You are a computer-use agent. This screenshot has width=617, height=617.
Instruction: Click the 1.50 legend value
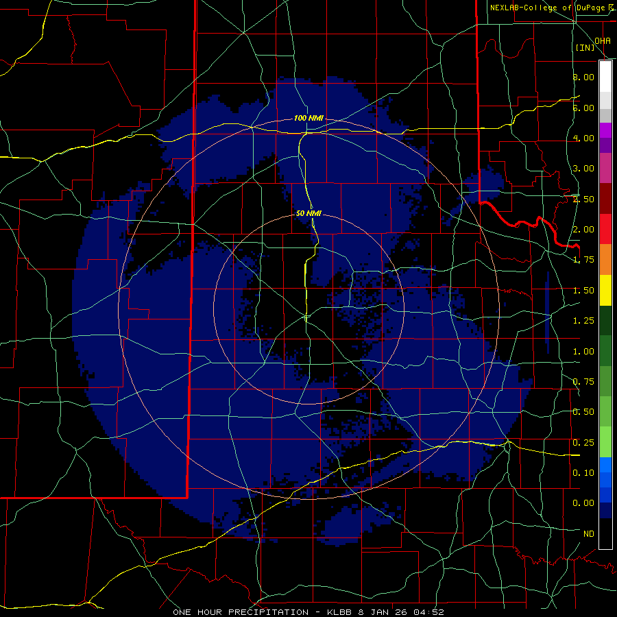tap(583, 291)
